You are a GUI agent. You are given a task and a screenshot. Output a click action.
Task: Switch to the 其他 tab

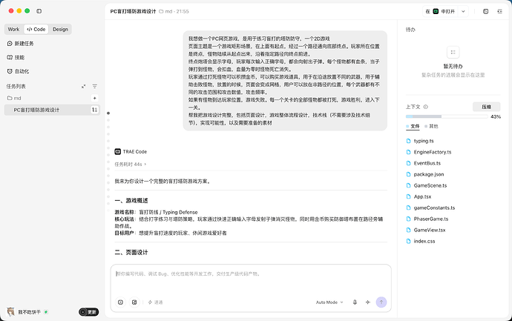pos(431,126)
